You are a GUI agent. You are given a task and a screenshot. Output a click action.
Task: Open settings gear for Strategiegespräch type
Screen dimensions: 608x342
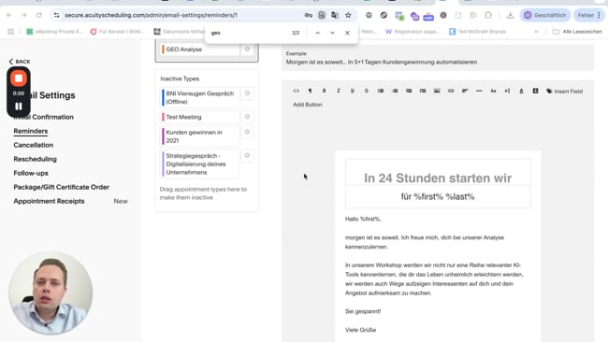coord(247,156)
